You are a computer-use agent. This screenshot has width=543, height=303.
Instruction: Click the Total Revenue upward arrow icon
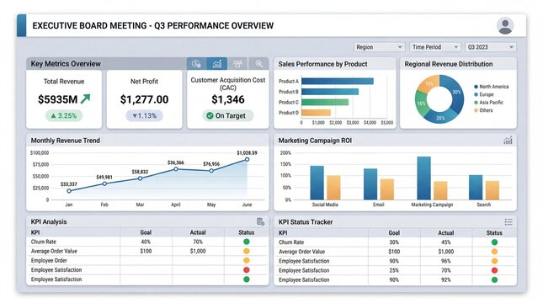pos(85,99)
